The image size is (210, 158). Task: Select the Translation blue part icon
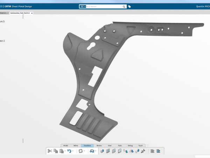click(126, 151)
